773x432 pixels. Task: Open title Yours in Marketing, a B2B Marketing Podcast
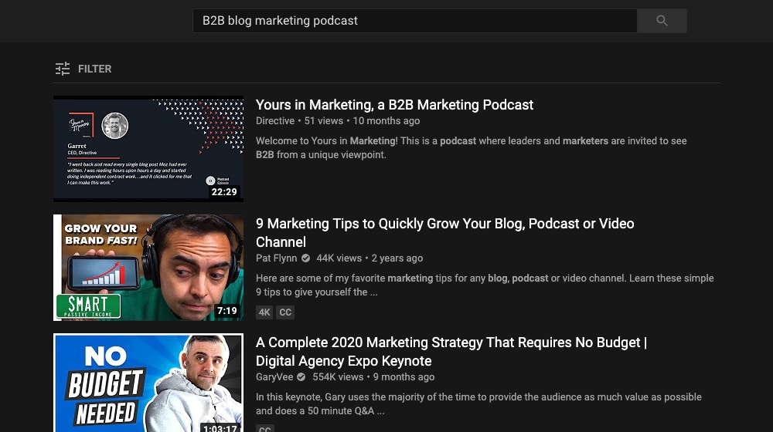(x=394, y=105)
